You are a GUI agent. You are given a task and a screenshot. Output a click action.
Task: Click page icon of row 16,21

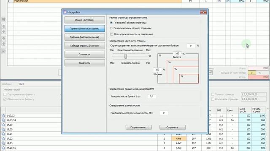coord(3,134)
